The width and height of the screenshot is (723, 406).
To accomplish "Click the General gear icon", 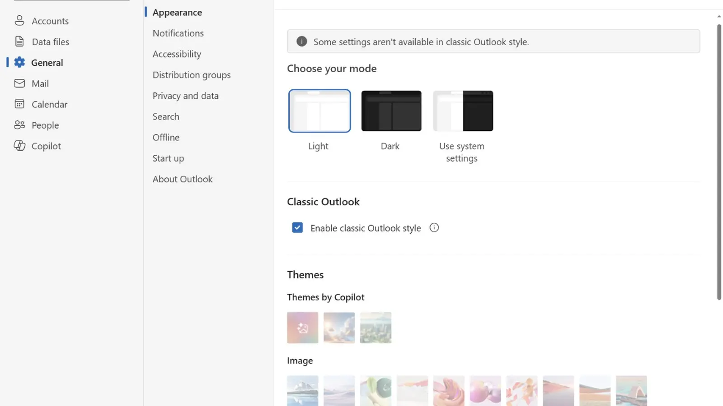I will coord(19,62).
